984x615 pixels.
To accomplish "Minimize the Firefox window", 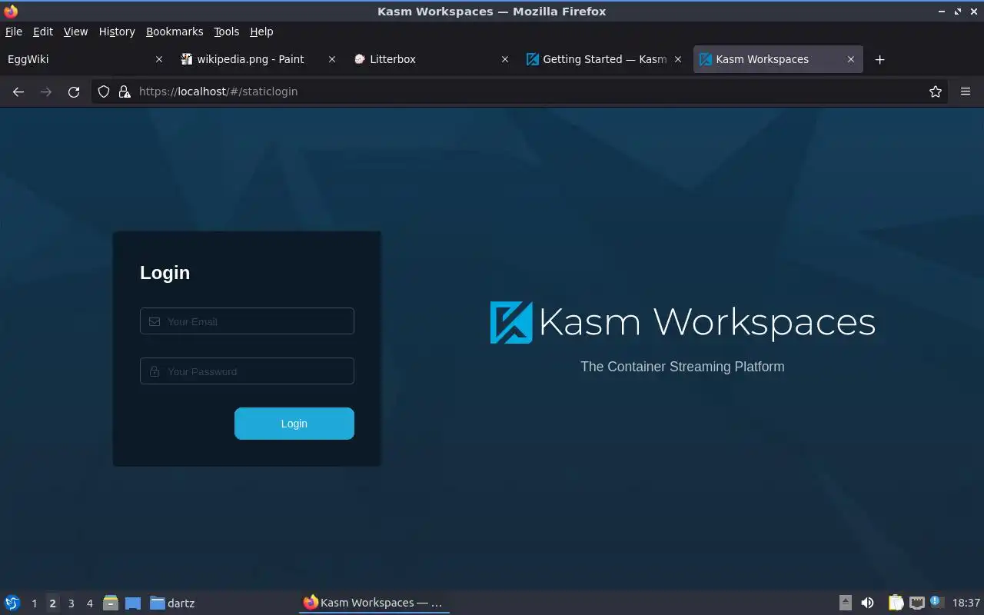I will (x=942, y=12).
